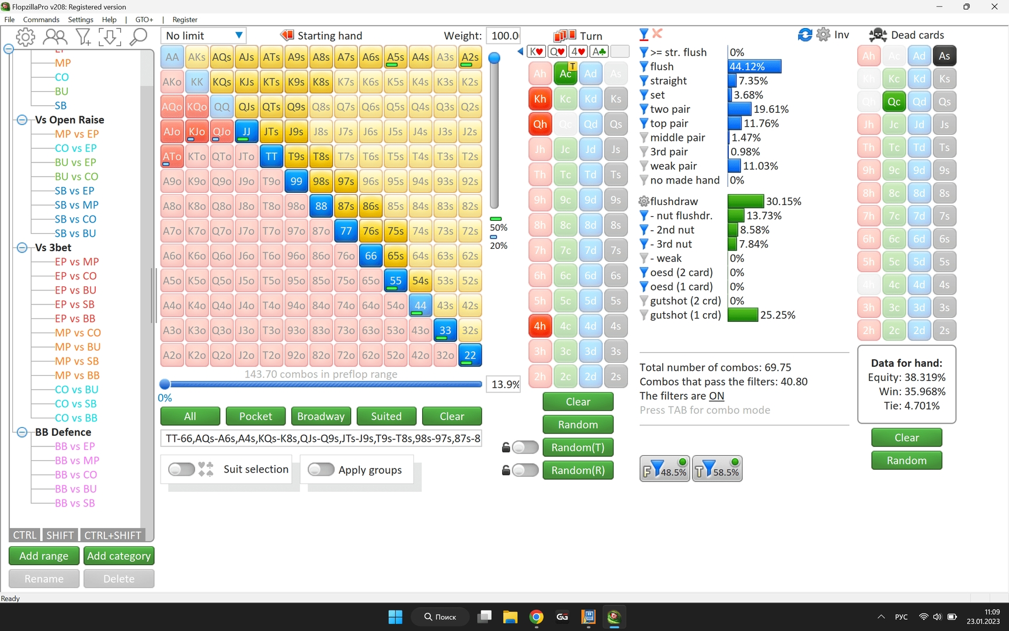Open the No limit game type dropdown
The width and height of the screenshot is (1009, 631).
point(203,36)
